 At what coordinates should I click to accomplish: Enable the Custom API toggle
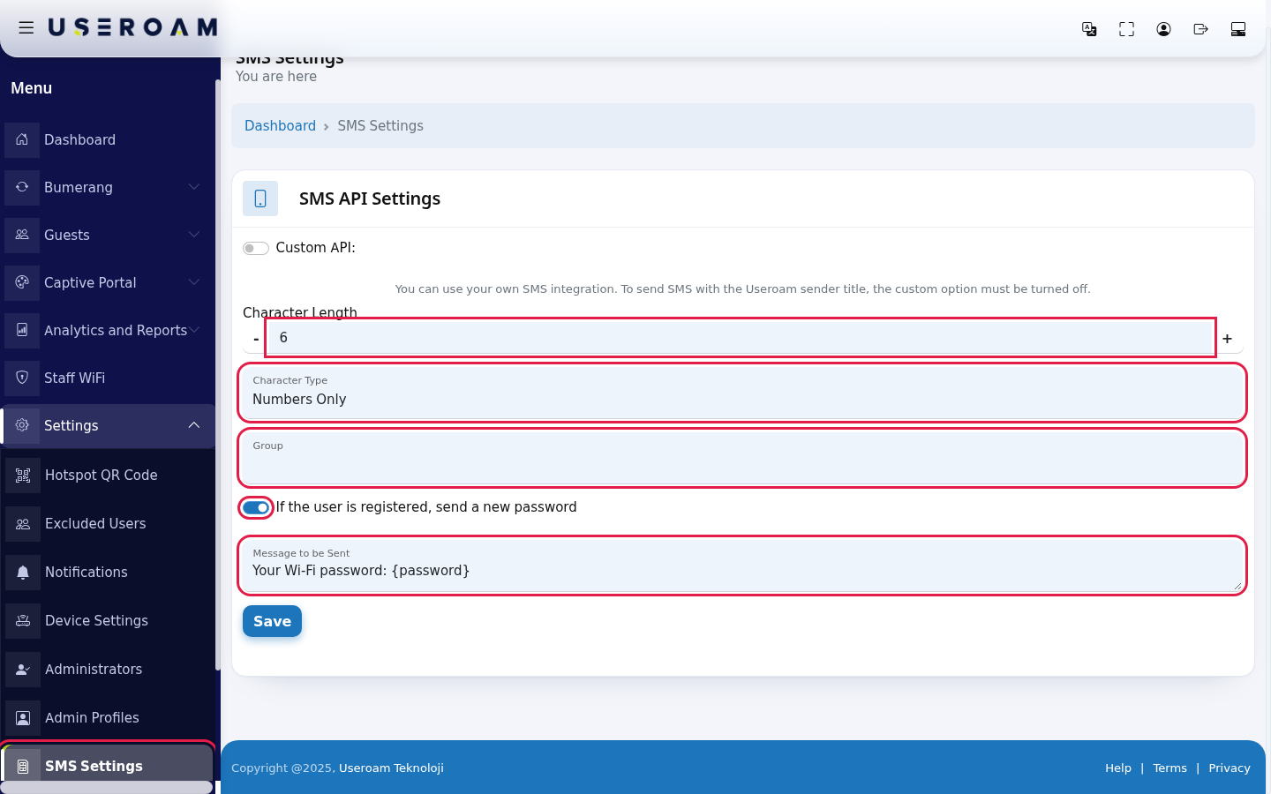tap(256, 248)
